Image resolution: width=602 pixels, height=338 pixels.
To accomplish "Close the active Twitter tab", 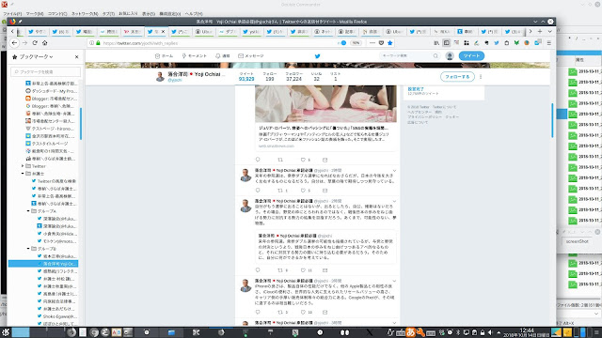I will pos(163,31).
